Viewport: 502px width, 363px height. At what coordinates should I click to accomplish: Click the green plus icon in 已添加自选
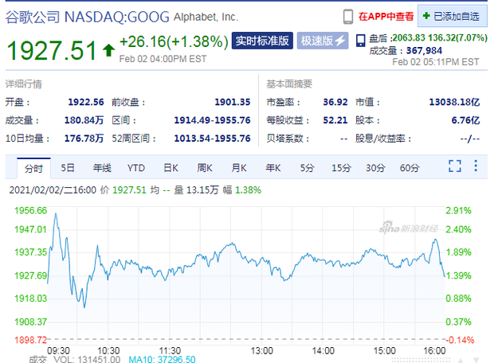pos(426,16)
